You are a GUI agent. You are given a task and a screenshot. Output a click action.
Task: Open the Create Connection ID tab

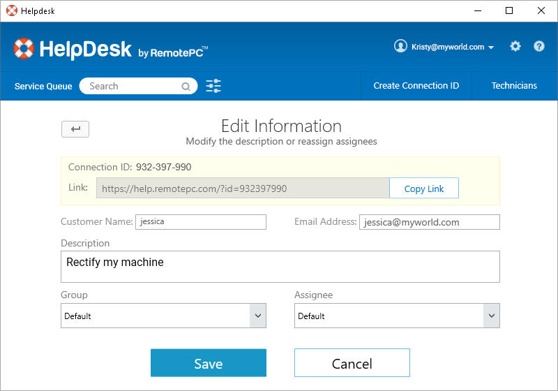tap(416, 86)
